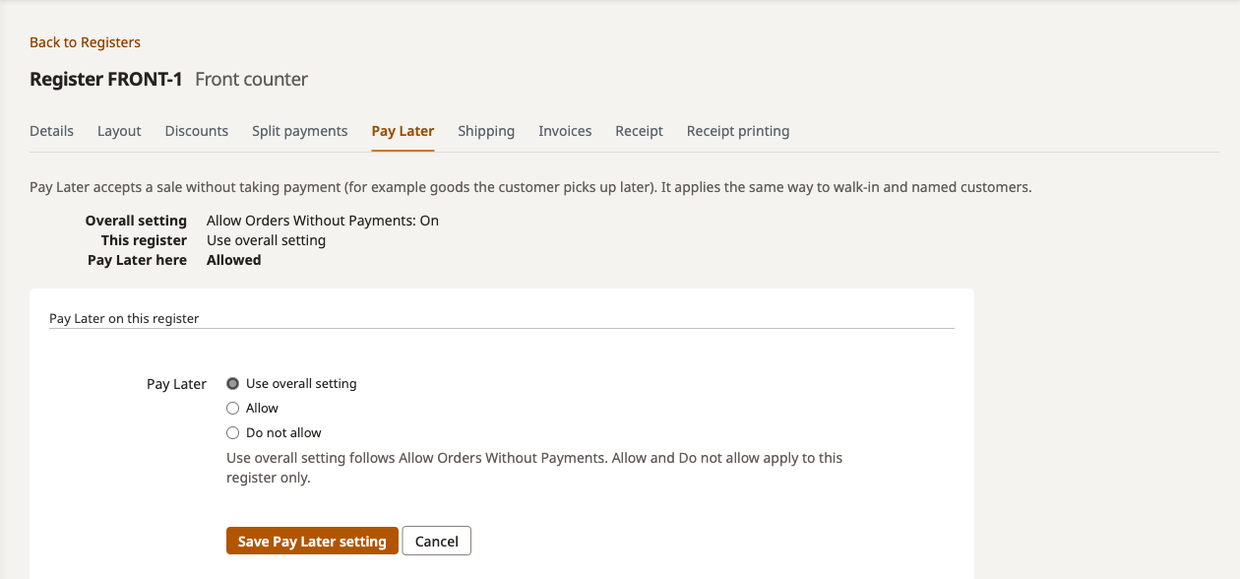This screenshot has height=579, width=1240.
Task: Click 'Pay Later on this register' section title
Action: tap(124, 319)
